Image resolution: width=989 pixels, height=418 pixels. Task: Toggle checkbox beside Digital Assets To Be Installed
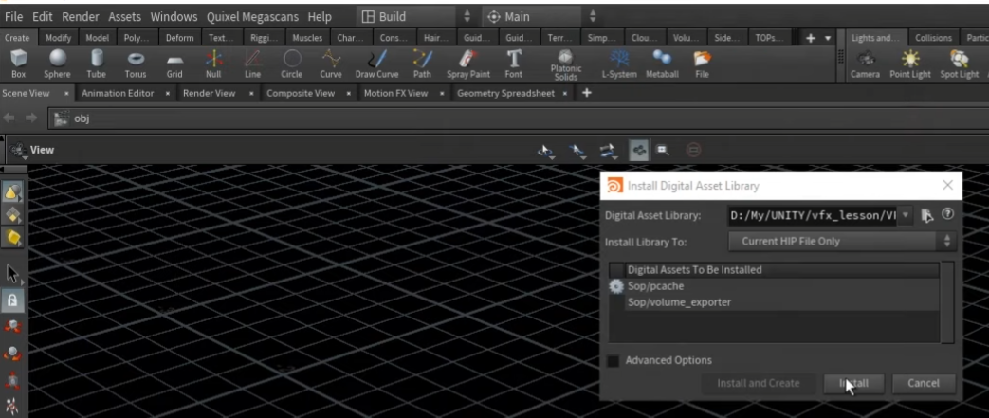[616, 270]
